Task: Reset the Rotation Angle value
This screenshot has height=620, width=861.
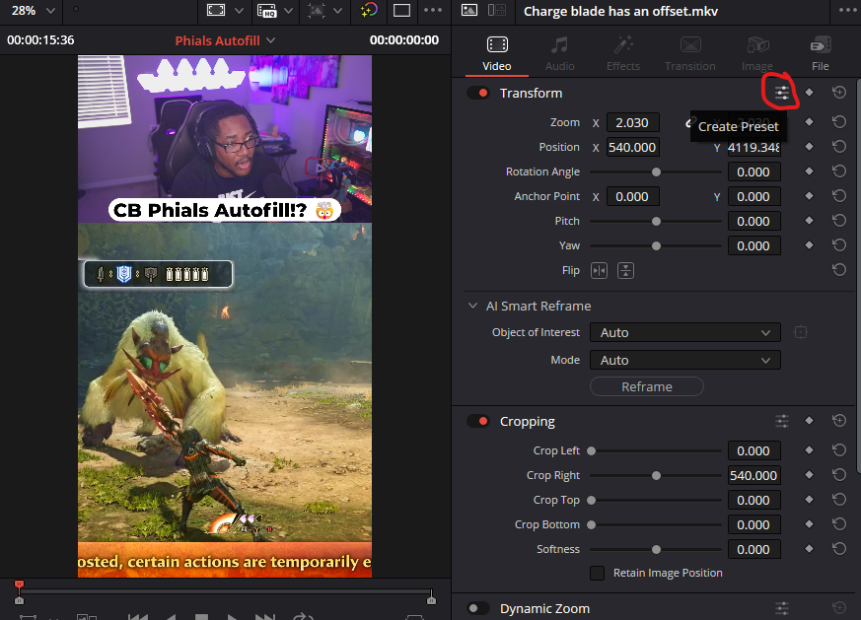Action: (839, 172)
